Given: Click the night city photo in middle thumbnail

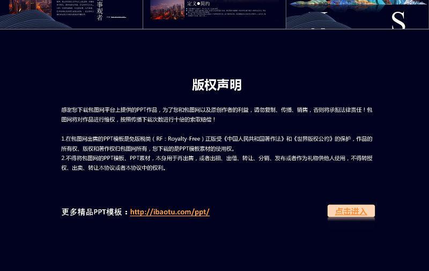Looking at the screenshot, I should (167, 10).
